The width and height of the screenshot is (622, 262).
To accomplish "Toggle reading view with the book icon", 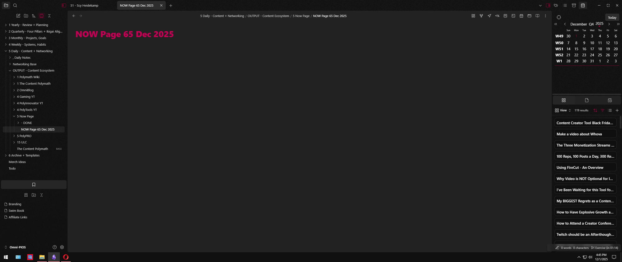I will [537, 16].
